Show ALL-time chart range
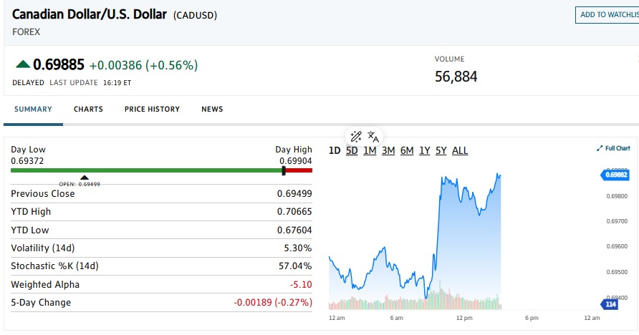Screen dimensions: 639x335 460,150
